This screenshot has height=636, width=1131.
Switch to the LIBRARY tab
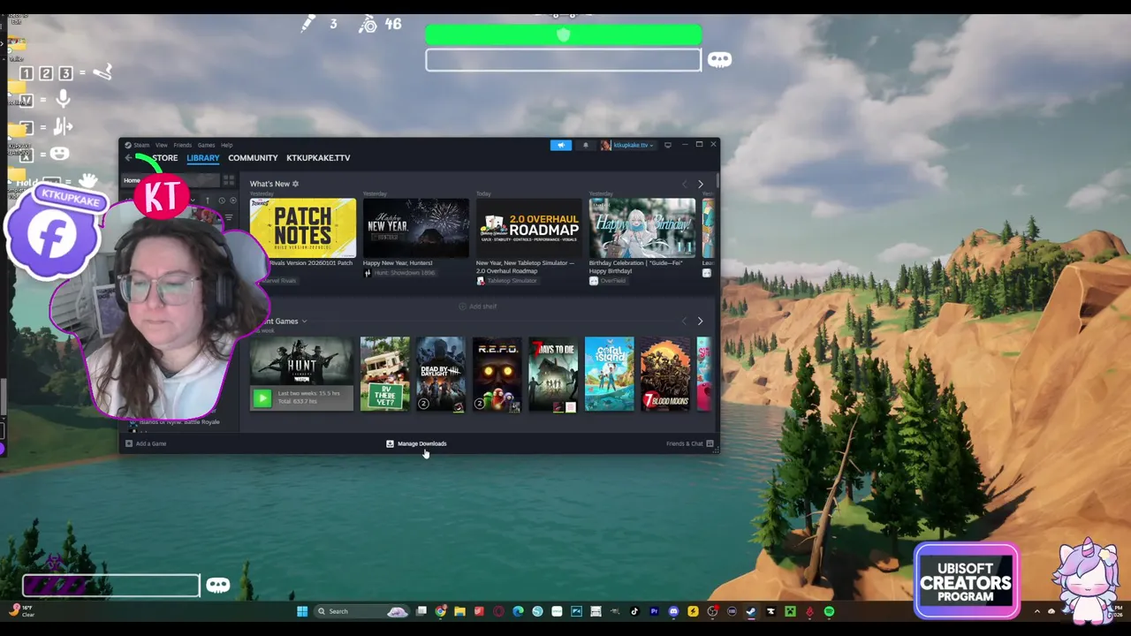(x=202, y=158)
